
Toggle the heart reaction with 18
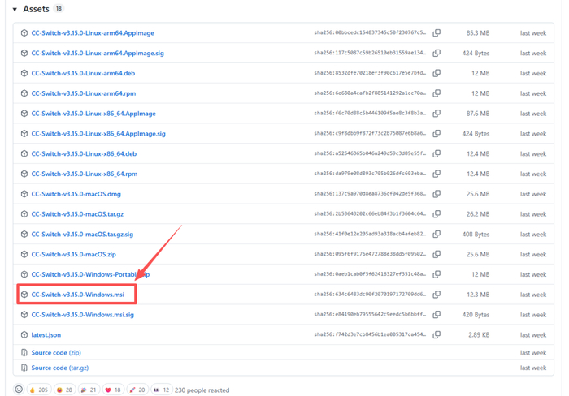pyautogui.click(x=113, y=390)
